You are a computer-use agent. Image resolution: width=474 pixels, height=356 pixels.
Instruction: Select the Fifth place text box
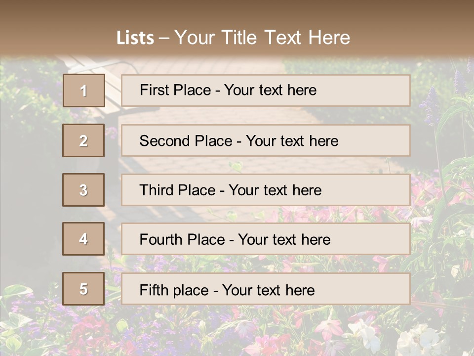(x=266, y=289)
